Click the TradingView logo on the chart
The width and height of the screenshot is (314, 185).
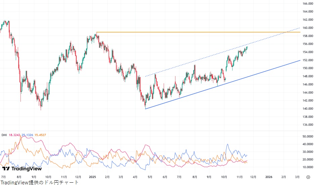pos(22,169)
